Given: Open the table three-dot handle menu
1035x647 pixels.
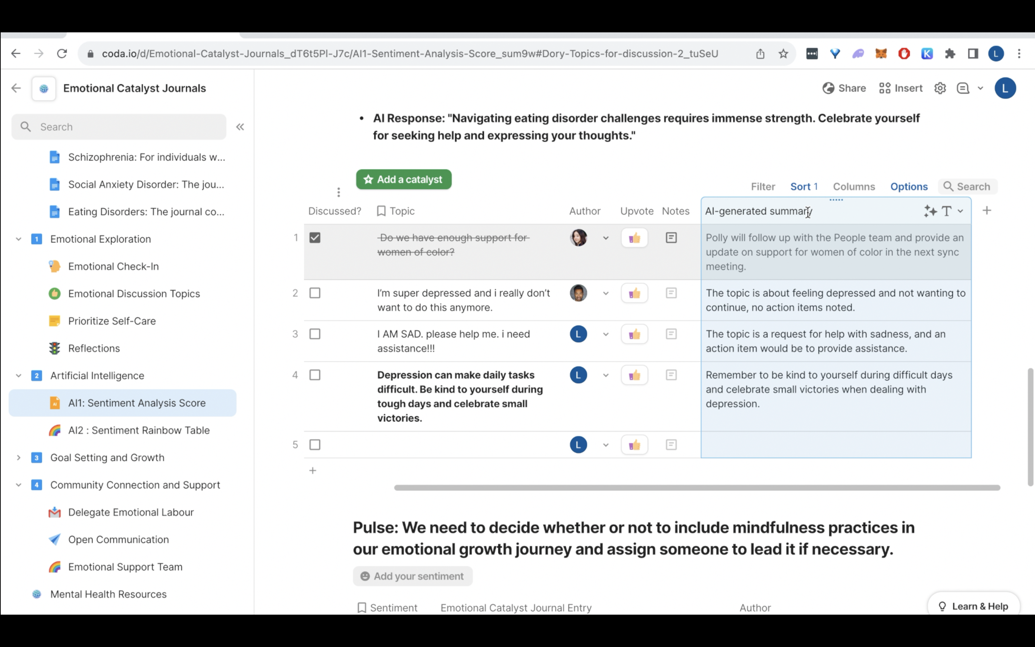Looking at the screenshot, I should point(338,193).
